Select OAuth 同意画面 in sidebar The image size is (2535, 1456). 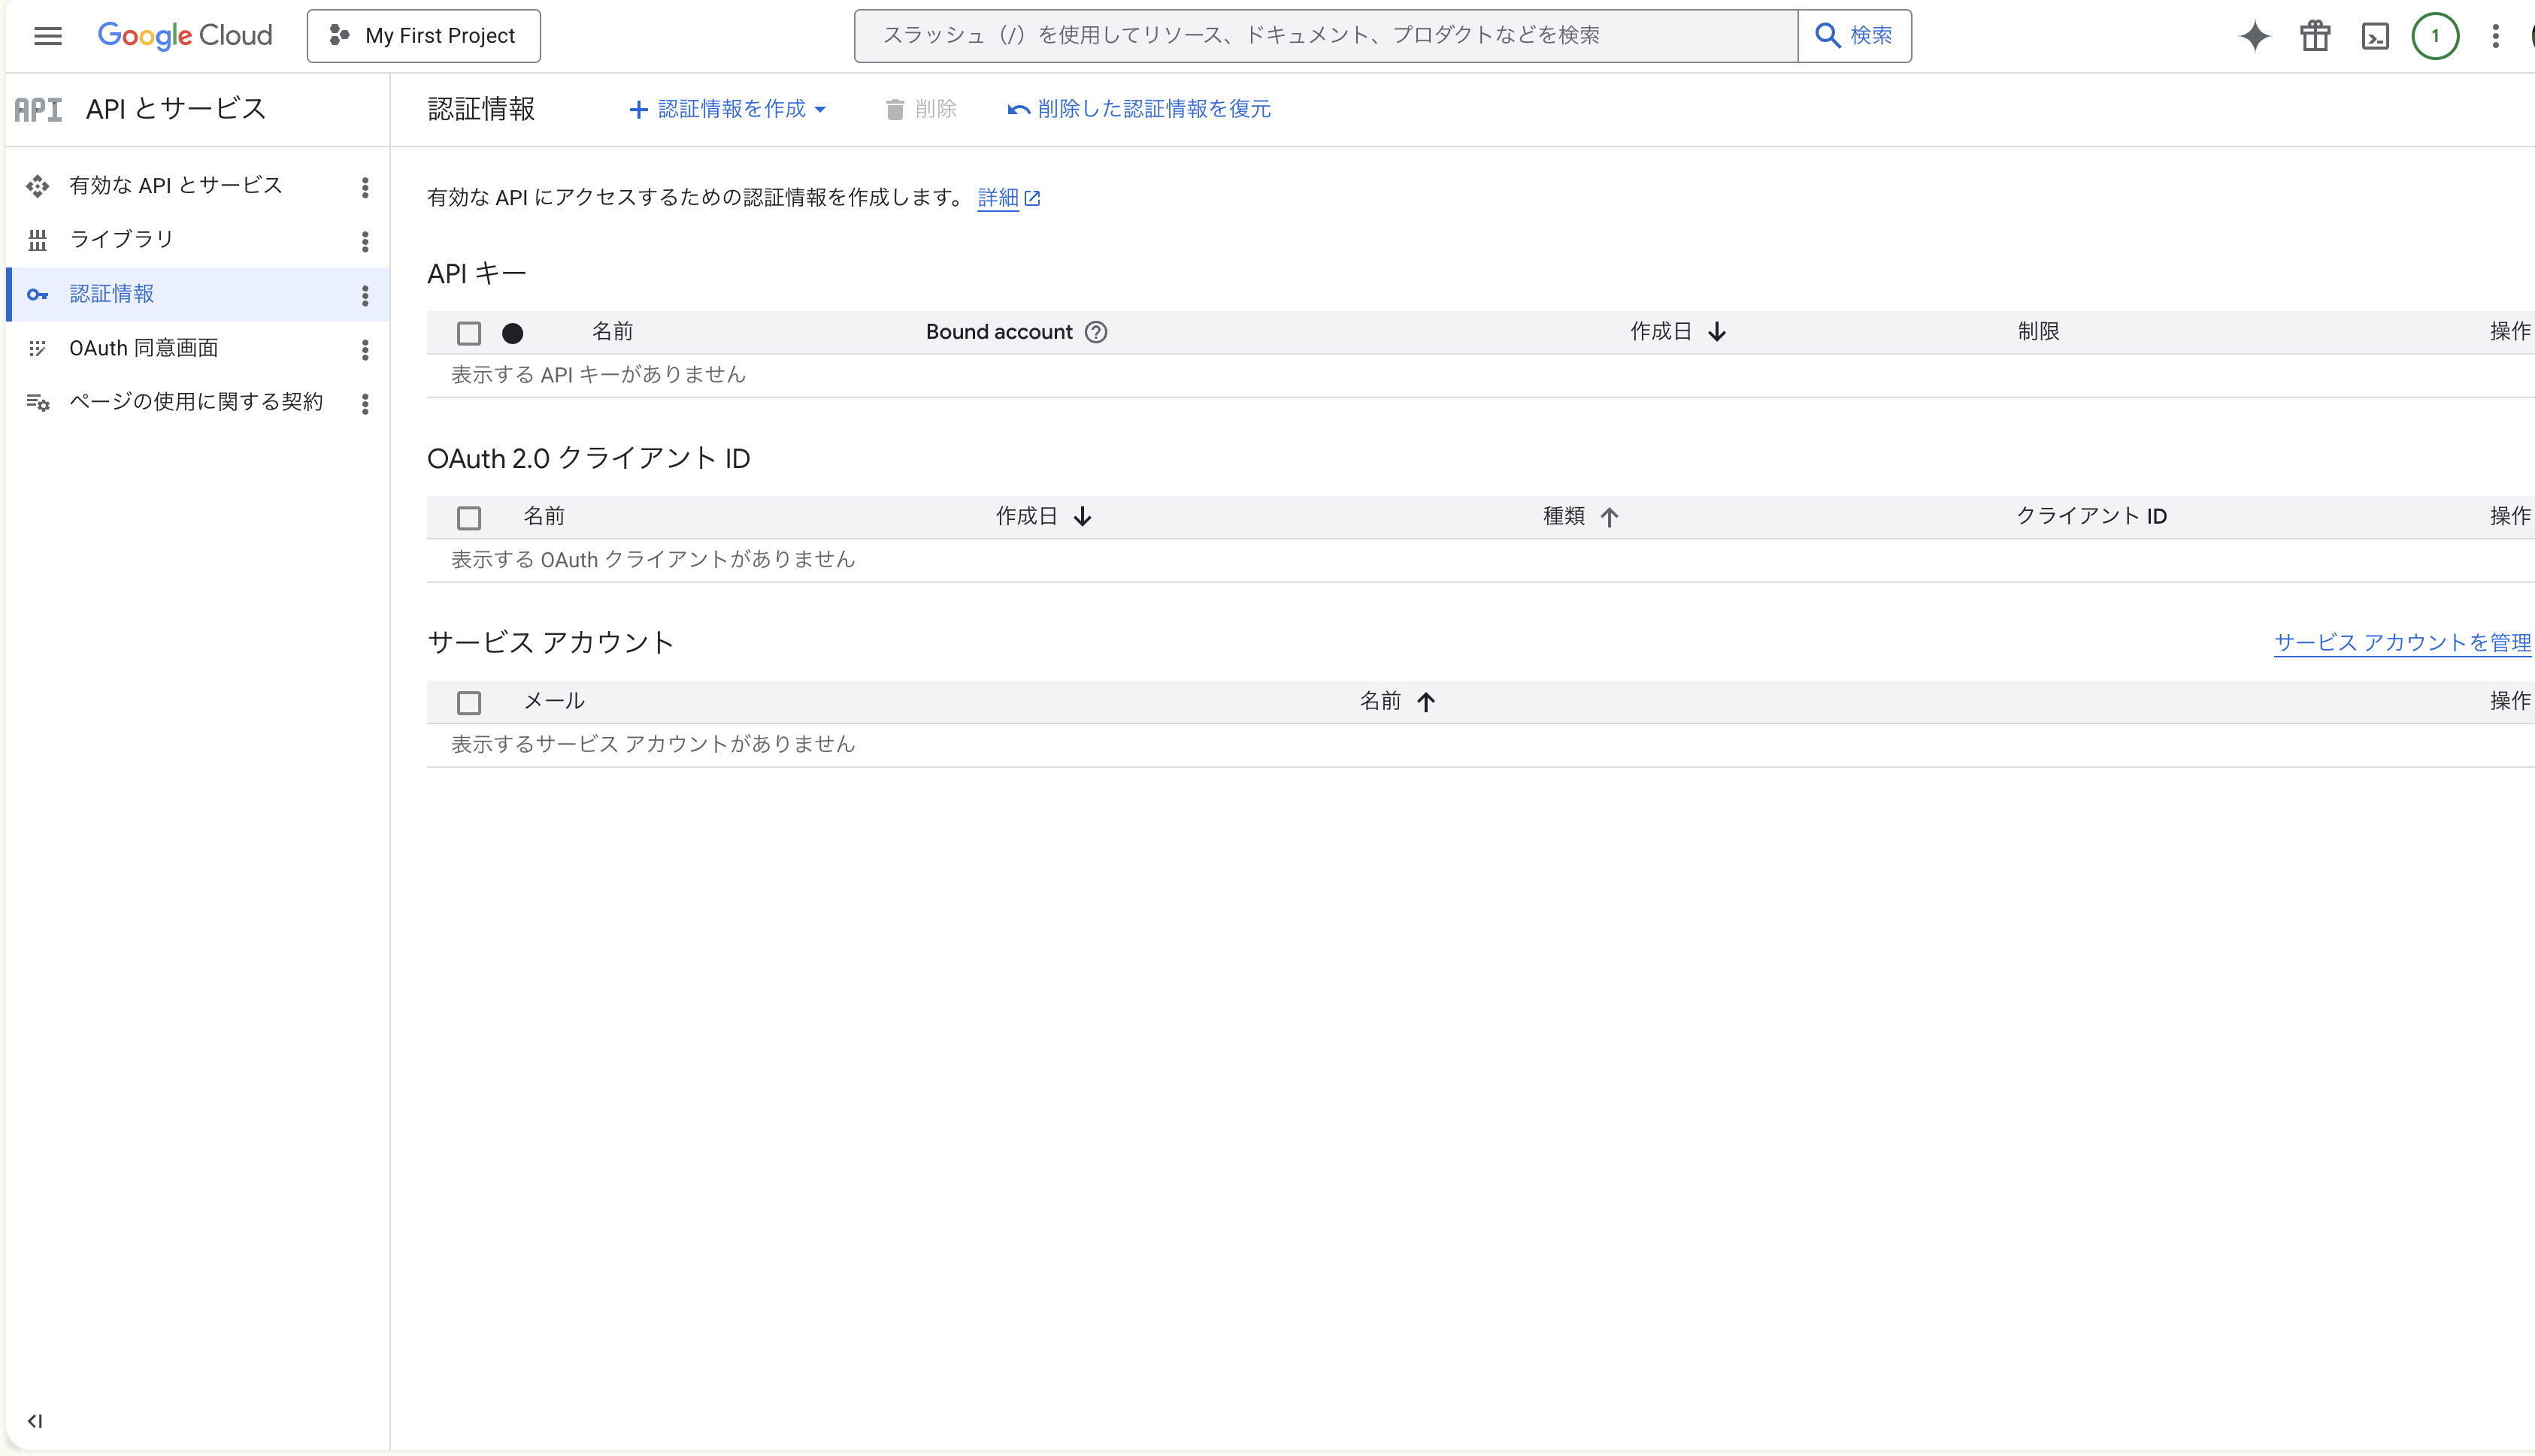pos(143,348)
